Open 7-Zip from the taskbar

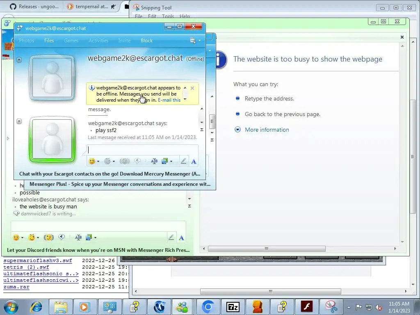click(233, 307)
